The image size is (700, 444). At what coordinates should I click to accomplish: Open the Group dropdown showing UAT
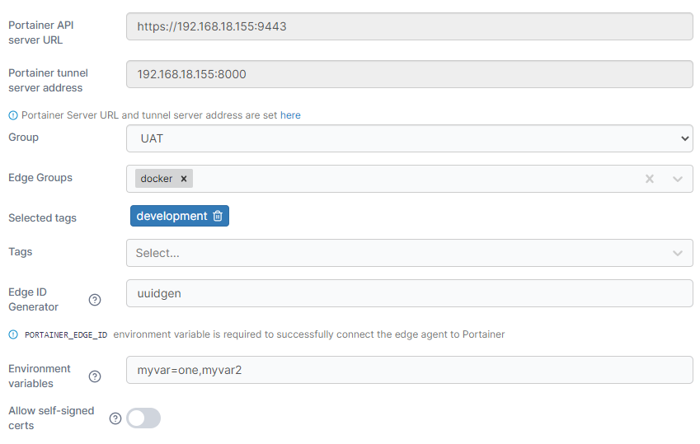[x=409, y=138]
